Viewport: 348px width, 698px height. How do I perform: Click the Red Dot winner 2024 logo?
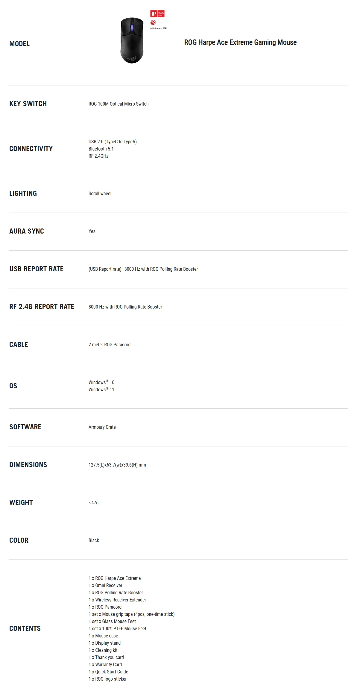coord(159,24)
